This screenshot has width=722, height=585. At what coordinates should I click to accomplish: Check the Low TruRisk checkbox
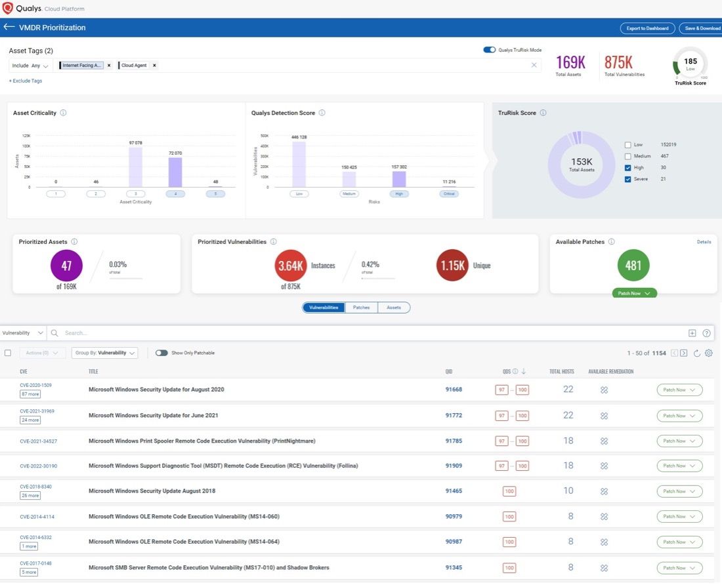click(x=627, y=145)
